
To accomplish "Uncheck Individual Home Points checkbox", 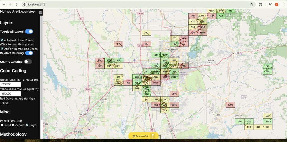I will [2, 40].
